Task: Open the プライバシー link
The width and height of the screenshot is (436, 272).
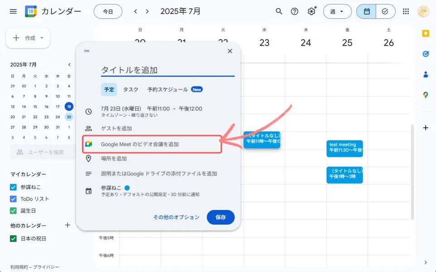Action: pos(46,267)
